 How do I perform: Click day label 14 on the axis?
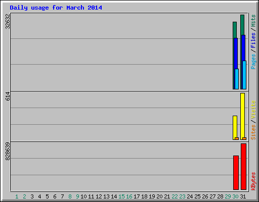coord(114,196)
